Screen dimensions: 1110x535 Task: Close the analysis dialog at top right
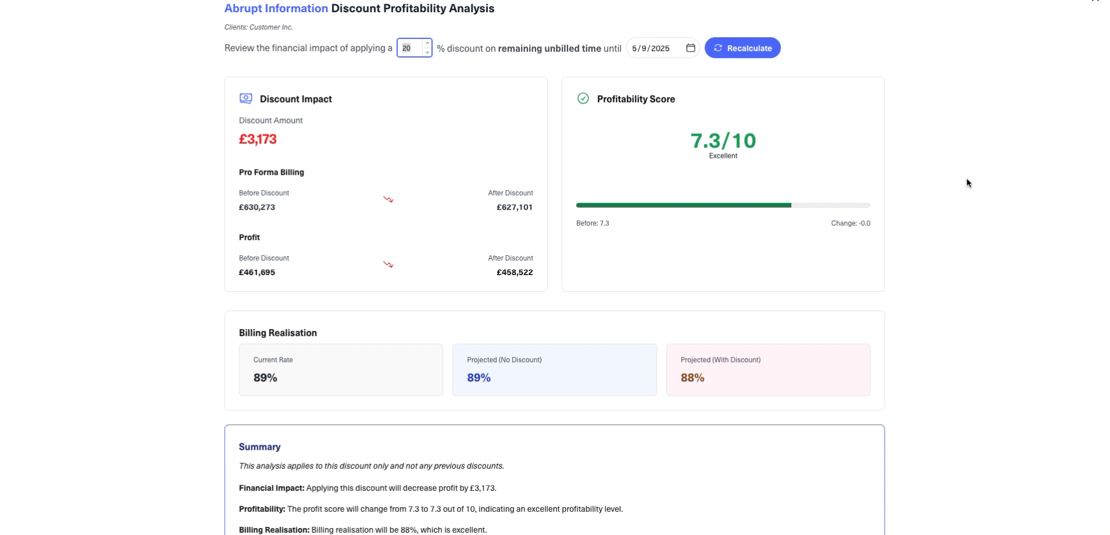pyautogui.click(x=1095, y=1)
